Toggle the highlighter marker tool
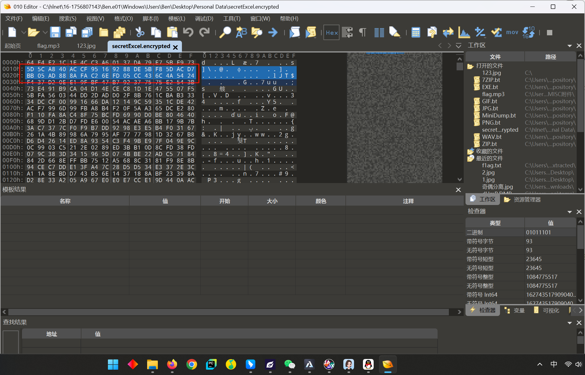585x375 pixels. (x=395, y=32)
